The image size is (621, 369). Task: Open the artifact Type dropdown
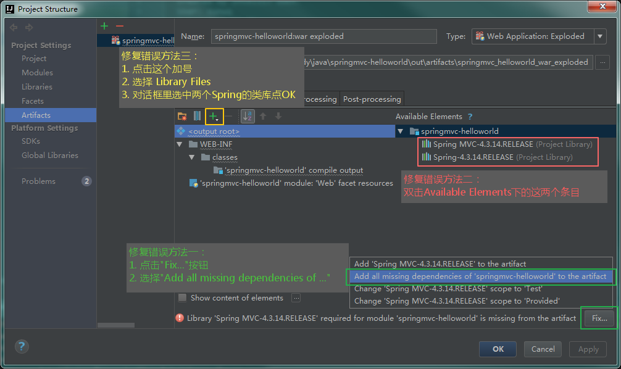(599, 36)
